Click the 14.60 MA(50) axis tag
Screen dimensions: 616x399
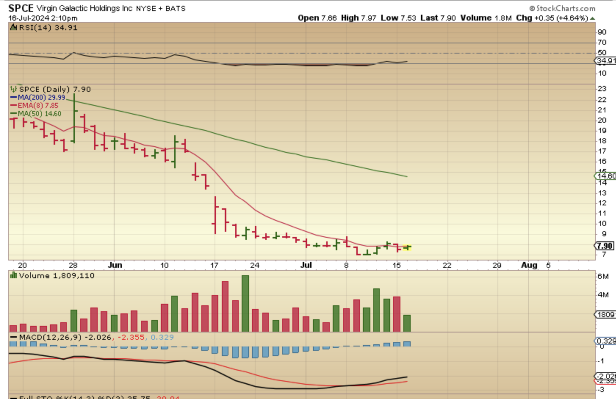[605, 176]
